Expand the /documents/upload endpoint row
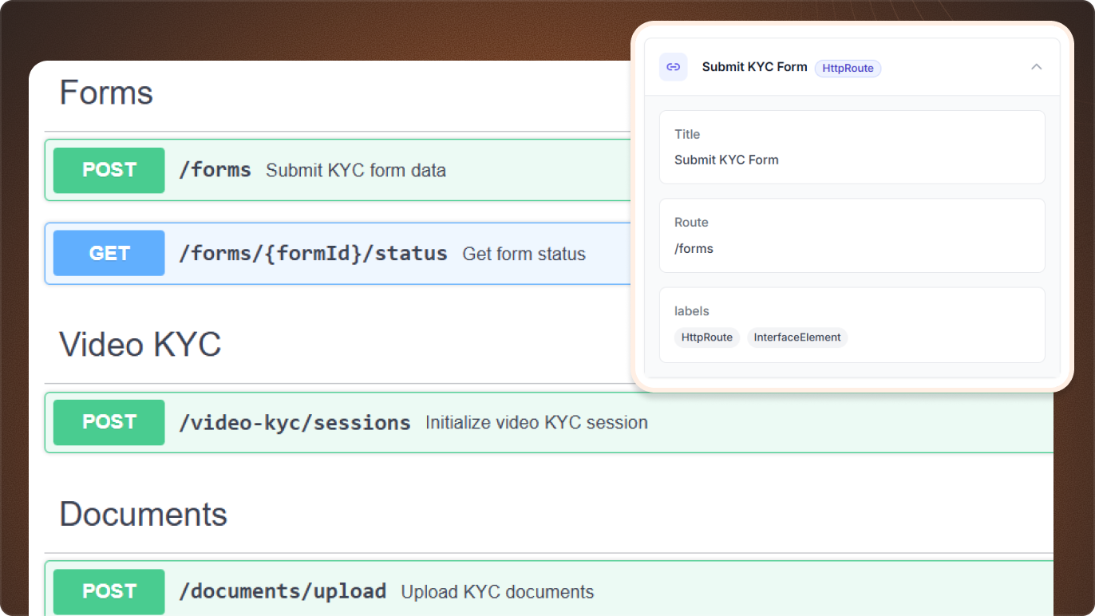Screen dimensions: 1095x616 (x=549, y=589)
